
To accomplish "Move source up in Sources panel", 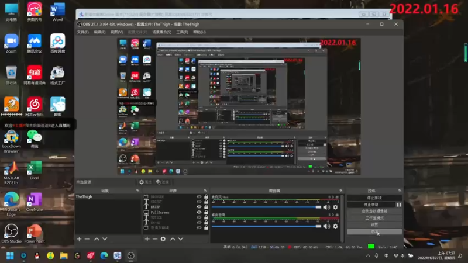I will tap(173, 239).
